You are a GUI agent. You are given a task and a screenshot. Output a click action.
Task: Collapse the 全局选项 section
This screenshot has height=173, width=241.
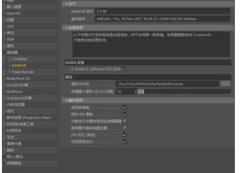pyautogui.click(x=67, y=28)
